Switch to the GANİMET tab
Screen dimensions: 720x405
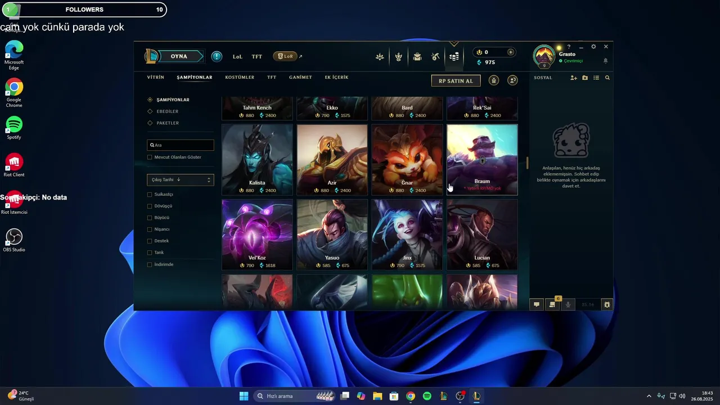(300, 77)
